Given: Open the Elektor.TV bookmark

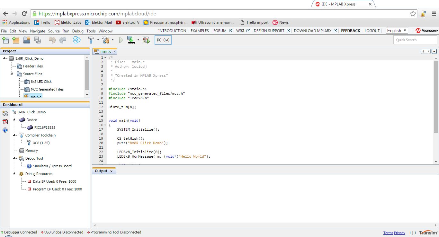Looking at the screenshot, I should point(128,22).
